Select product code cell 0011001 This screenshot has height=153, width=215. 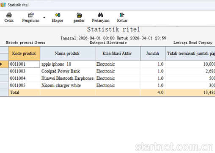24,64
